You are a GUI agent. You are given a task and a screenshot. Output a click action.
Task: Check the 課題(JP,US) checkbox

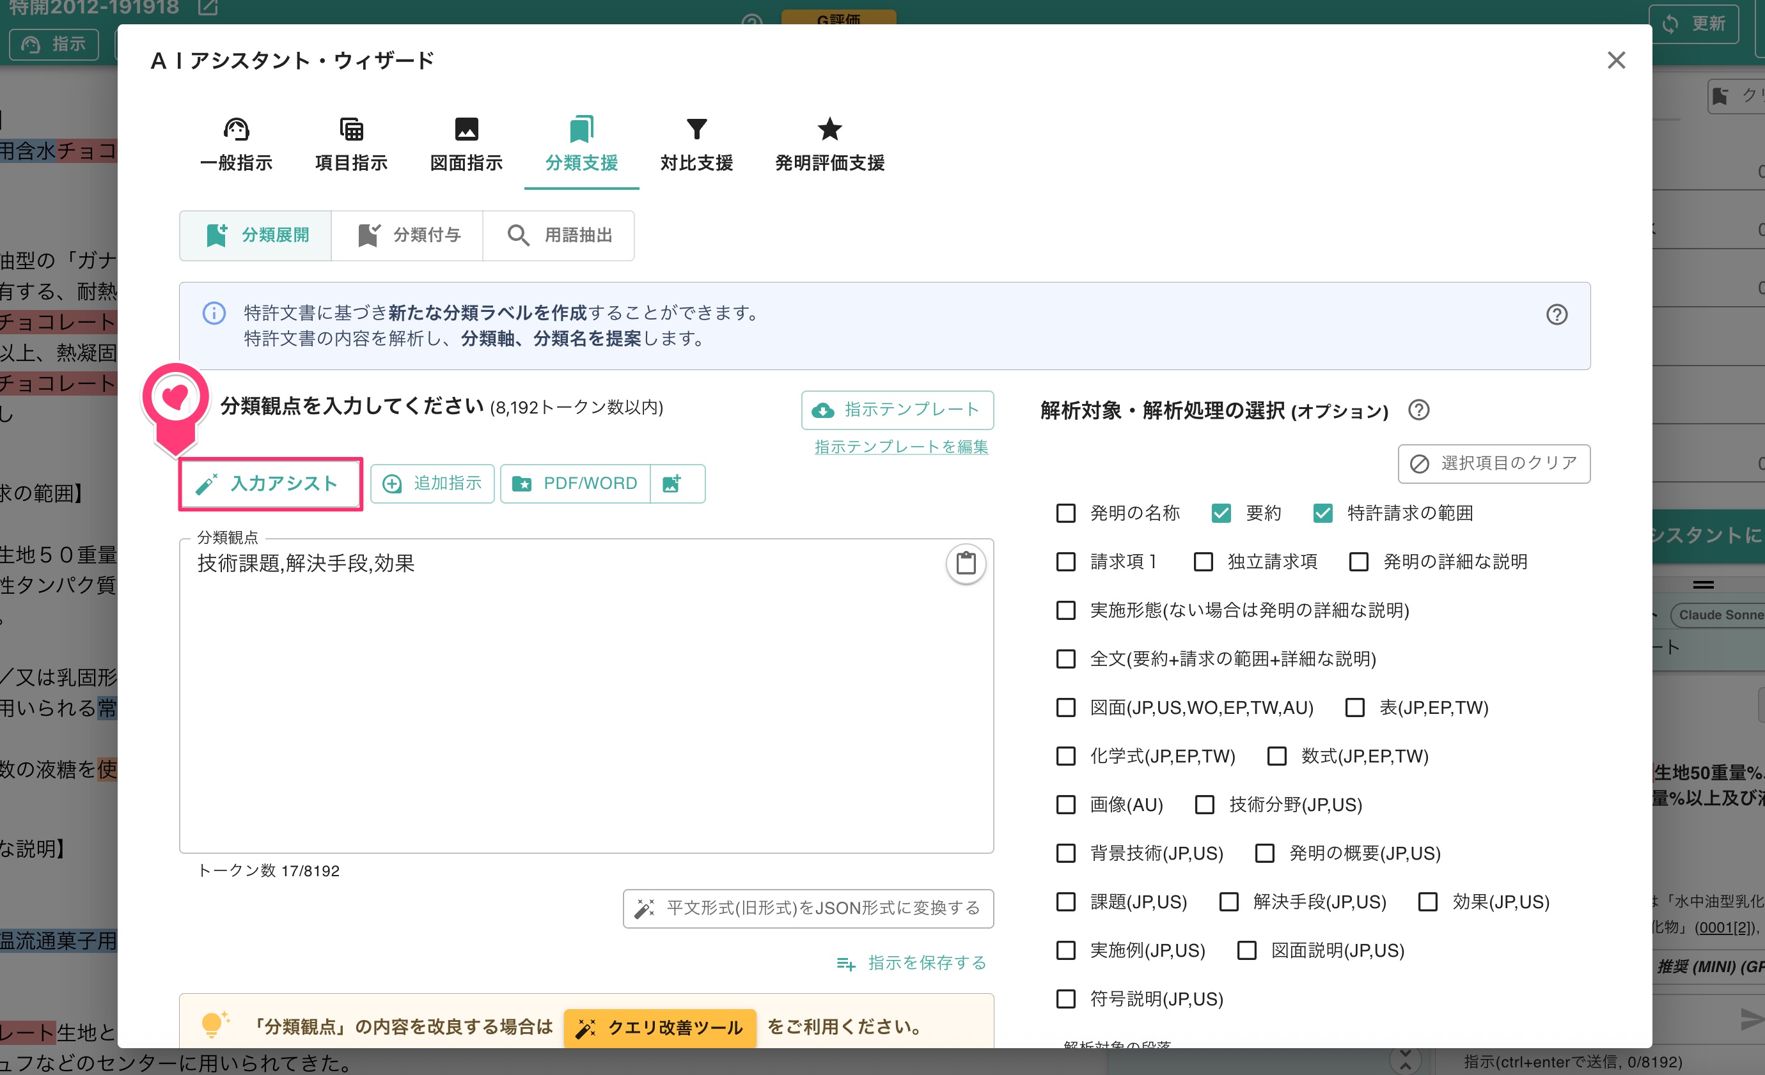pyautogui.click(x=1066, y=902)
